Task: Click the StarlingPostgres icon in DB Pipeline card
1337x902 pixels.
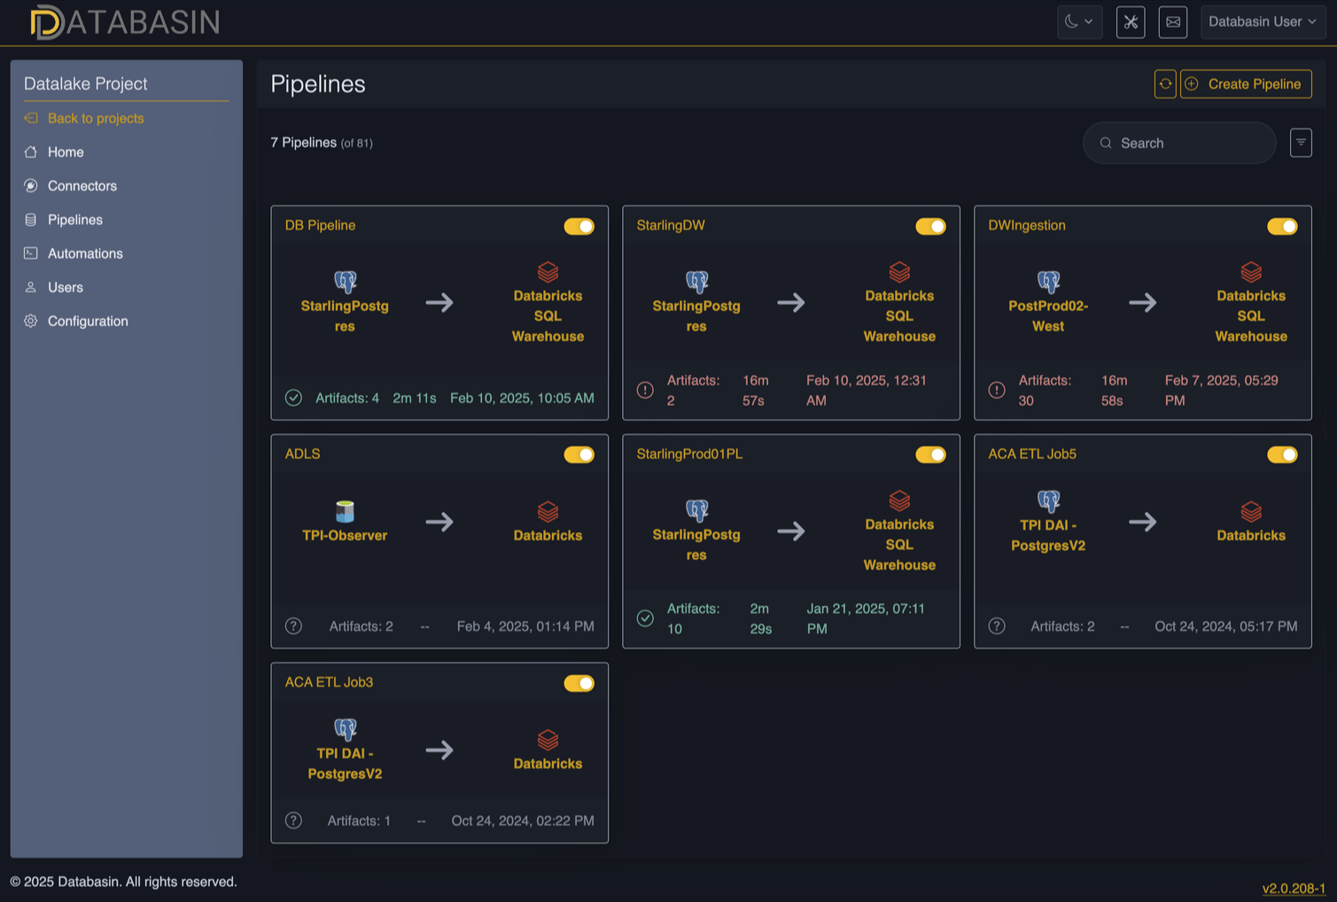Action: click(346, 283)
